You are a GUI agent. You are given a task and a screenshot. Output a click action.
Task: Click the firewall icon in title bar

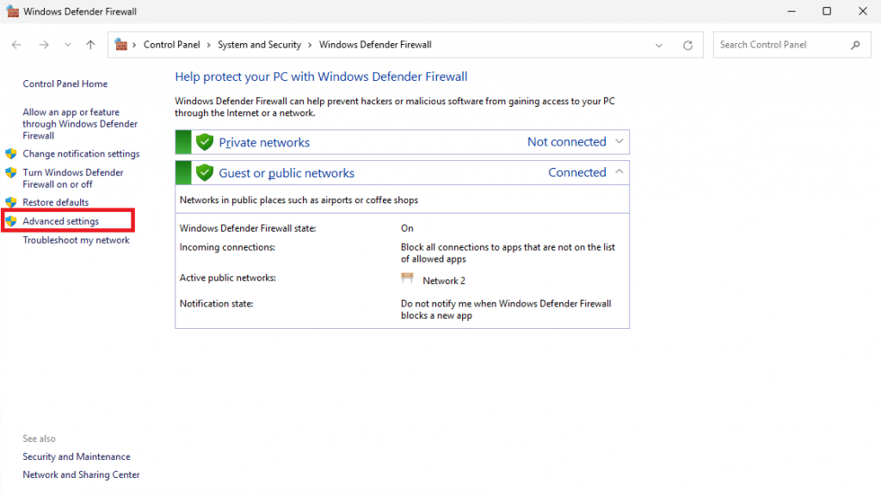[12, 11]
